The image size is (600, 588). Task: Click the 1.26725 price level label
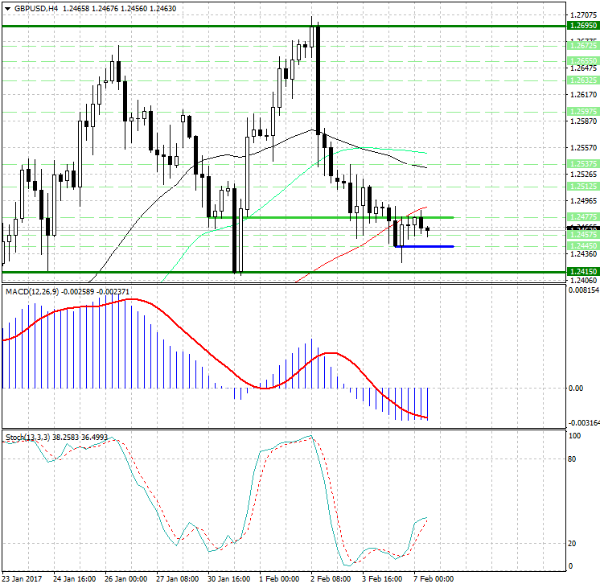pos(582,46)
